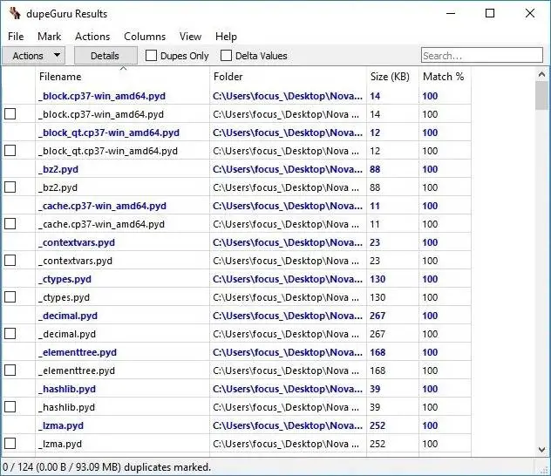Enable the Dupes Only checkbox

[x=151, y=56]
